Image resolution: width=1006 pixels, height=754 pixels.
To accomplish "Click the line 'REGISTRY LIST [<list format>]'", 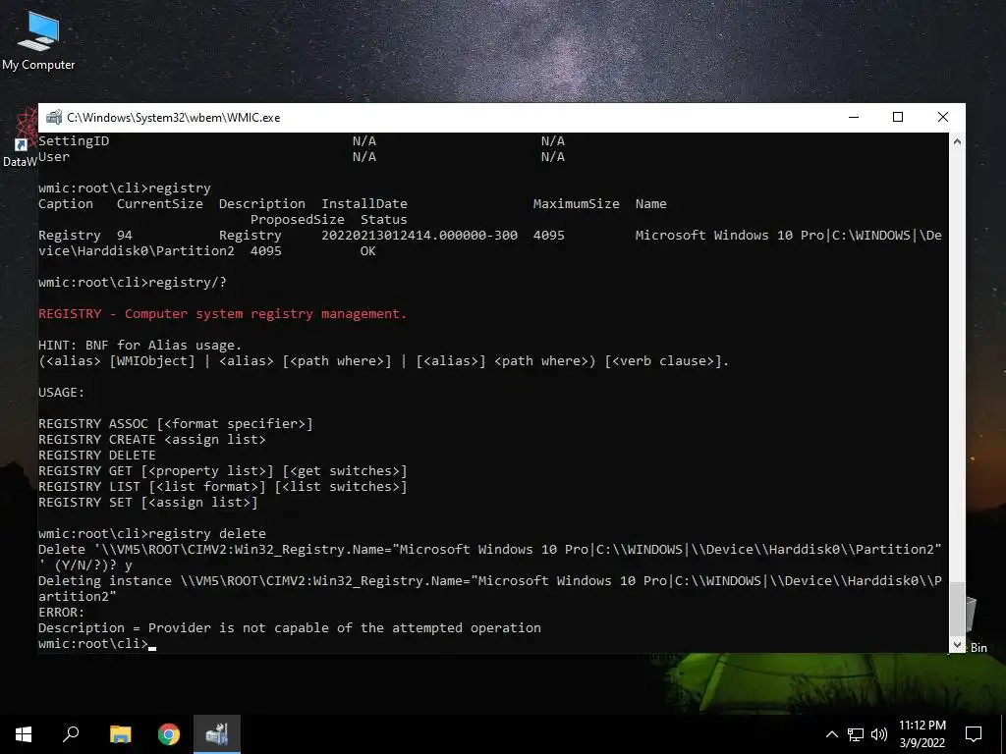I will (x=223, y=487).
